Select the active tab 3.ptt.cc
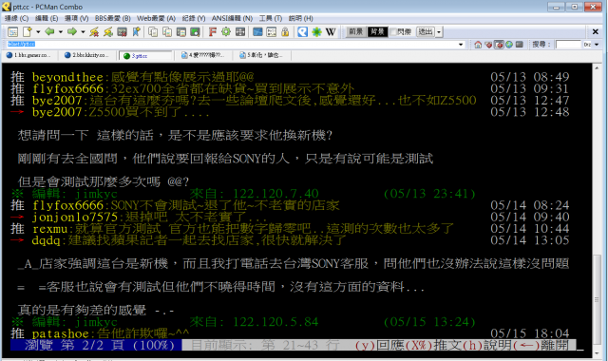Image resolution: width=608 pixels, height=361 pixels. [x=145, y=56]
